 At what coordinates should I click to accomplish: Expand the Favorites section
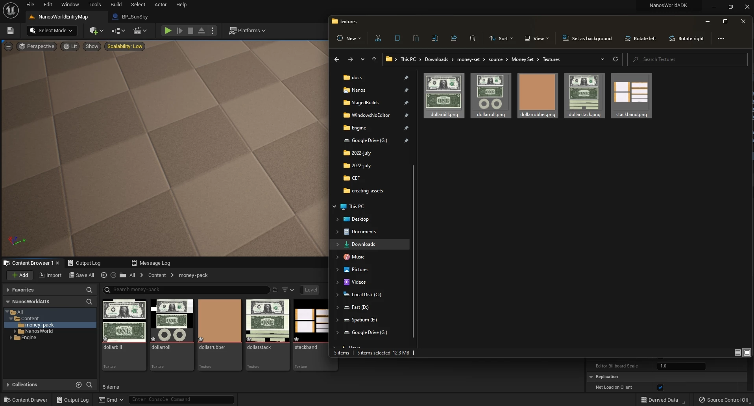8,290
